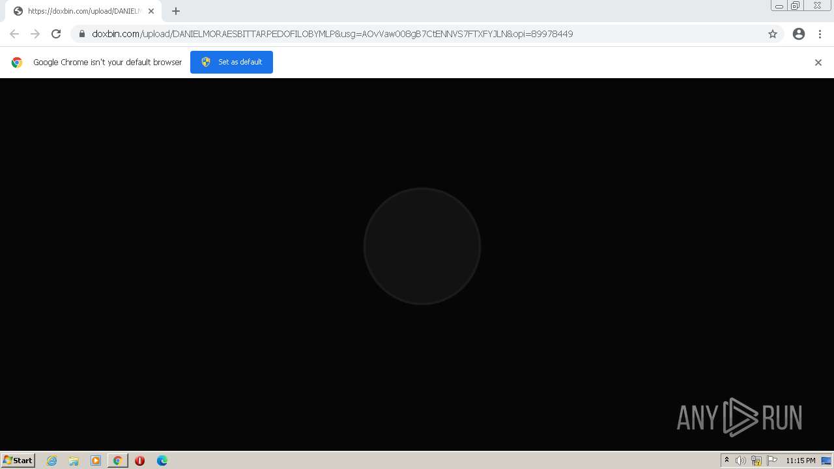Open File Explorer folder in taskbar
Viewport: 834px width, 469px height.
[x=74, y=461]
